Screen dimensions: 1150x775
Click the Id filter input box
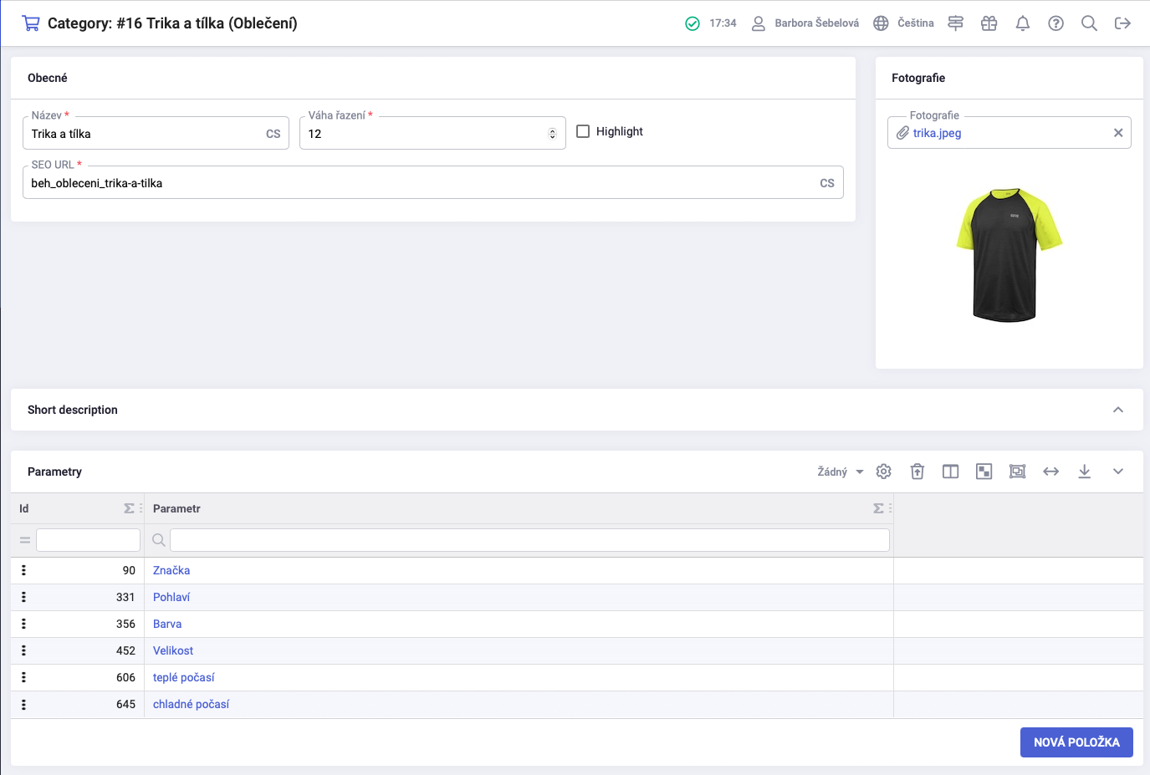pyautogui.click(x=88, y=540)
